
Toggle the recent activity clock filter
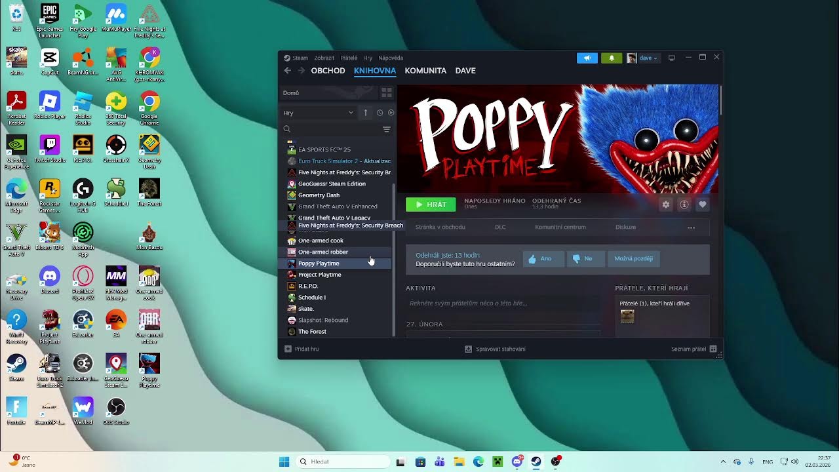pos(380,113)
